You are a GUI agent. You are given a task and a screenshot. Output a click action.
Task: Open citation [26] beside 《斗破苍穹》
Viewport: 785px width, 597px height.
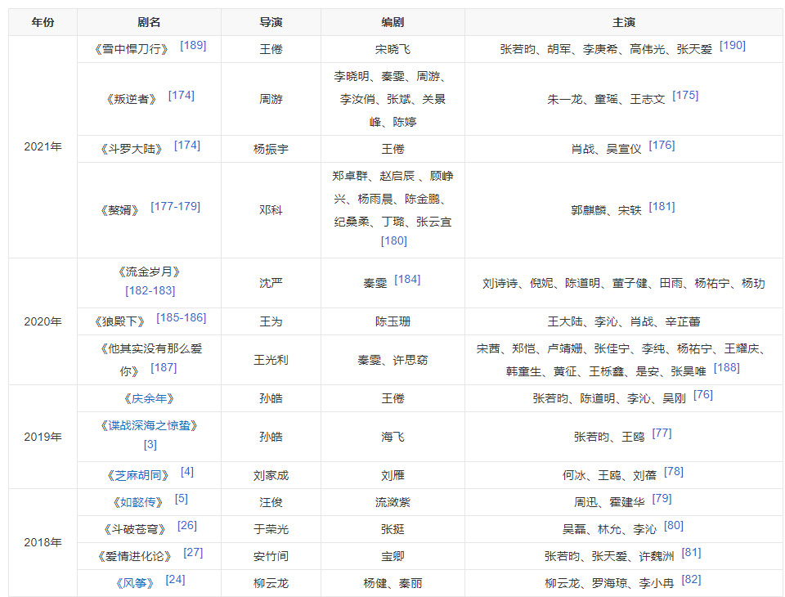[x=186, y=526]
